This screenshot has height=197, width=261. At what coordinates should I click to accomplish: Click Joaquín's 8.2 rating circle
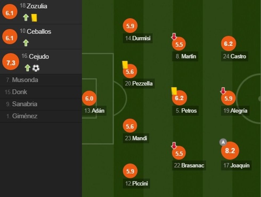coord(230,151)
